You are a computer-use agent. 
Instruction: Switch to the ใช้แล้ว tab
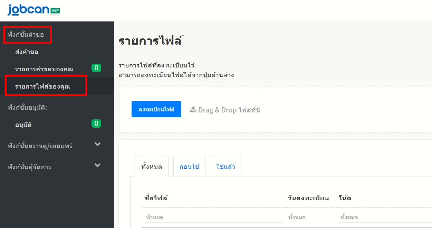[225, 166]
